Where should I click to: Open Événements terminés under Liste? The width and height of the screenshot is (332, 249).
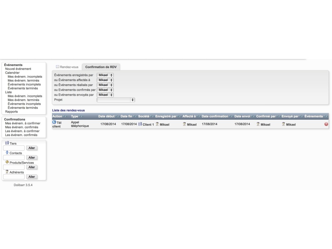(x=23, y=108)
